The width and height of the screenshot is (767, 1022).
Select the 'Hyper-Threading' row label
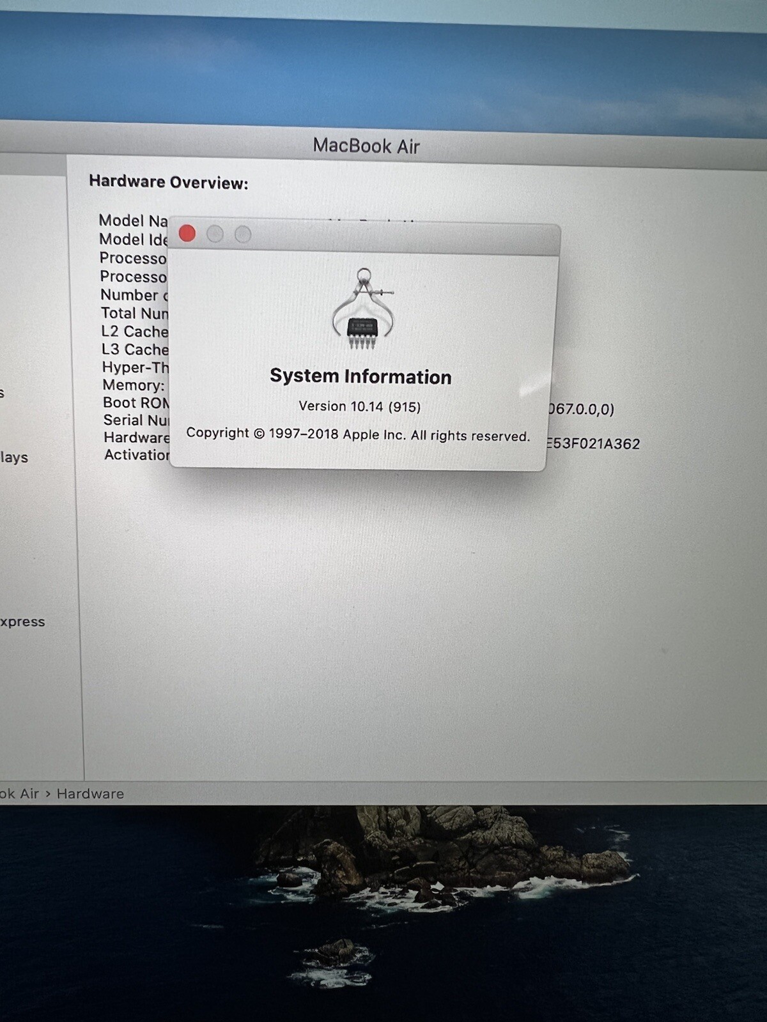[x=136, y=367]
